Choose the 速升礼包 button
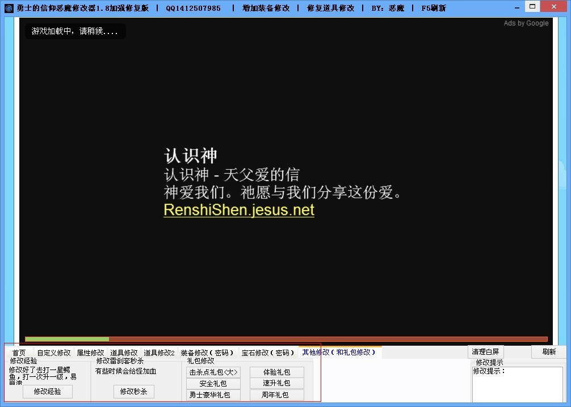 coord(277,383)
